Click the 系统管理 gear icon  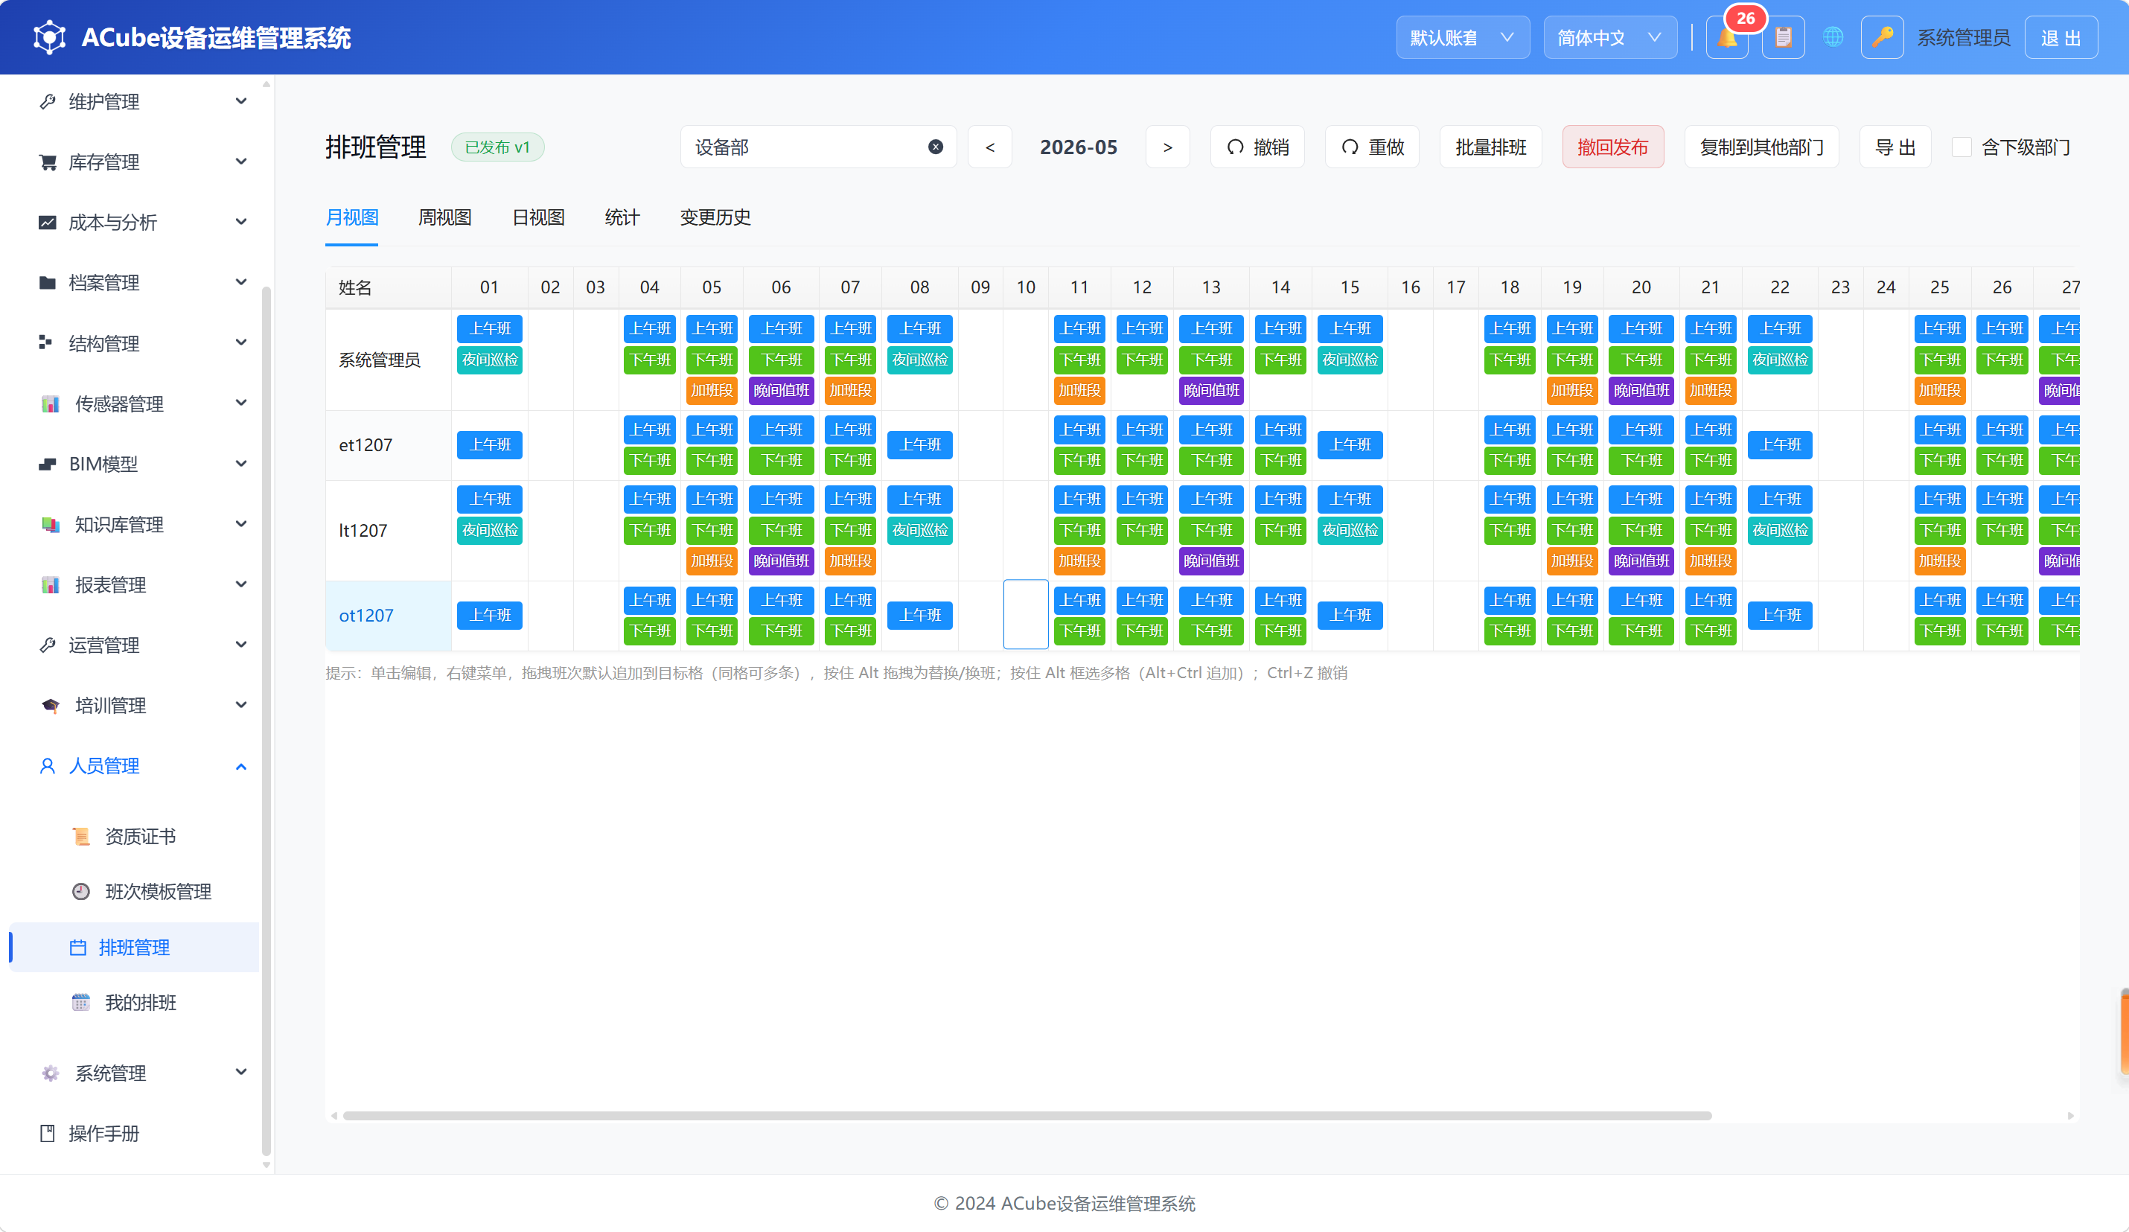[x=51, y=1073]
